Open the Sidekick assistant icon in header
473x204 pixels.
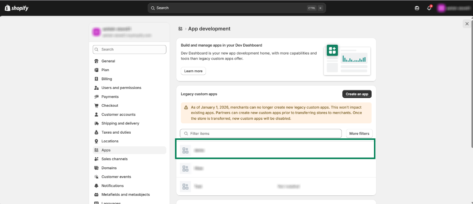[x=417, y=8]
